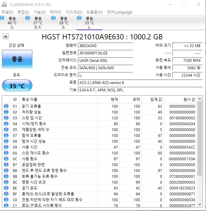Image resolution: width=206 pixels, height=211 pixels.
Task: Switch to the E: drive tab label
Action: coord(63,27)
